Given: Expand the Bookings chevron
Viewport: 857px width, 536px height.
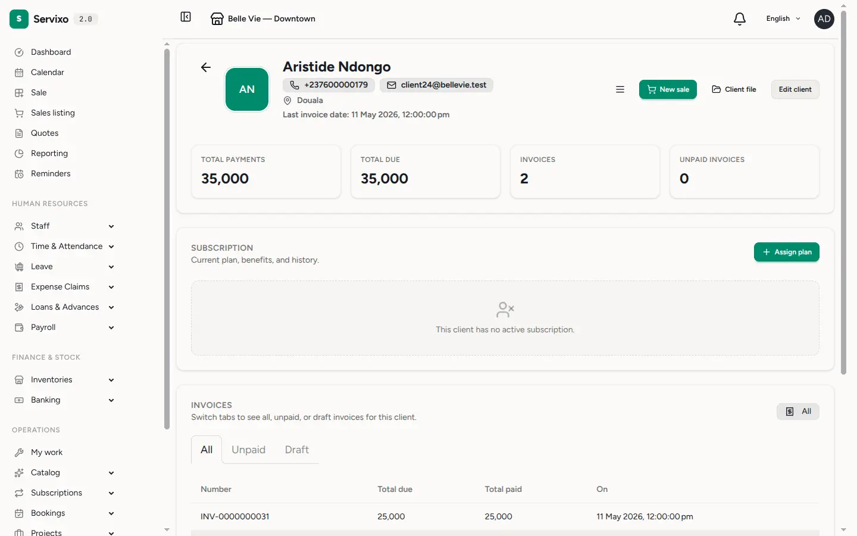Looking at the screenshot, I should click(x=111, y=513).
